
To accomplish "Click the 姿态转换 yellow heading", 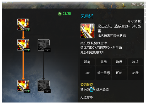I will coord(87,85).
